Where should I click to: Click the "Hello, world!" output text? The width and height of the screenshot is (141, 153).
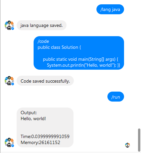click(33, 118)
